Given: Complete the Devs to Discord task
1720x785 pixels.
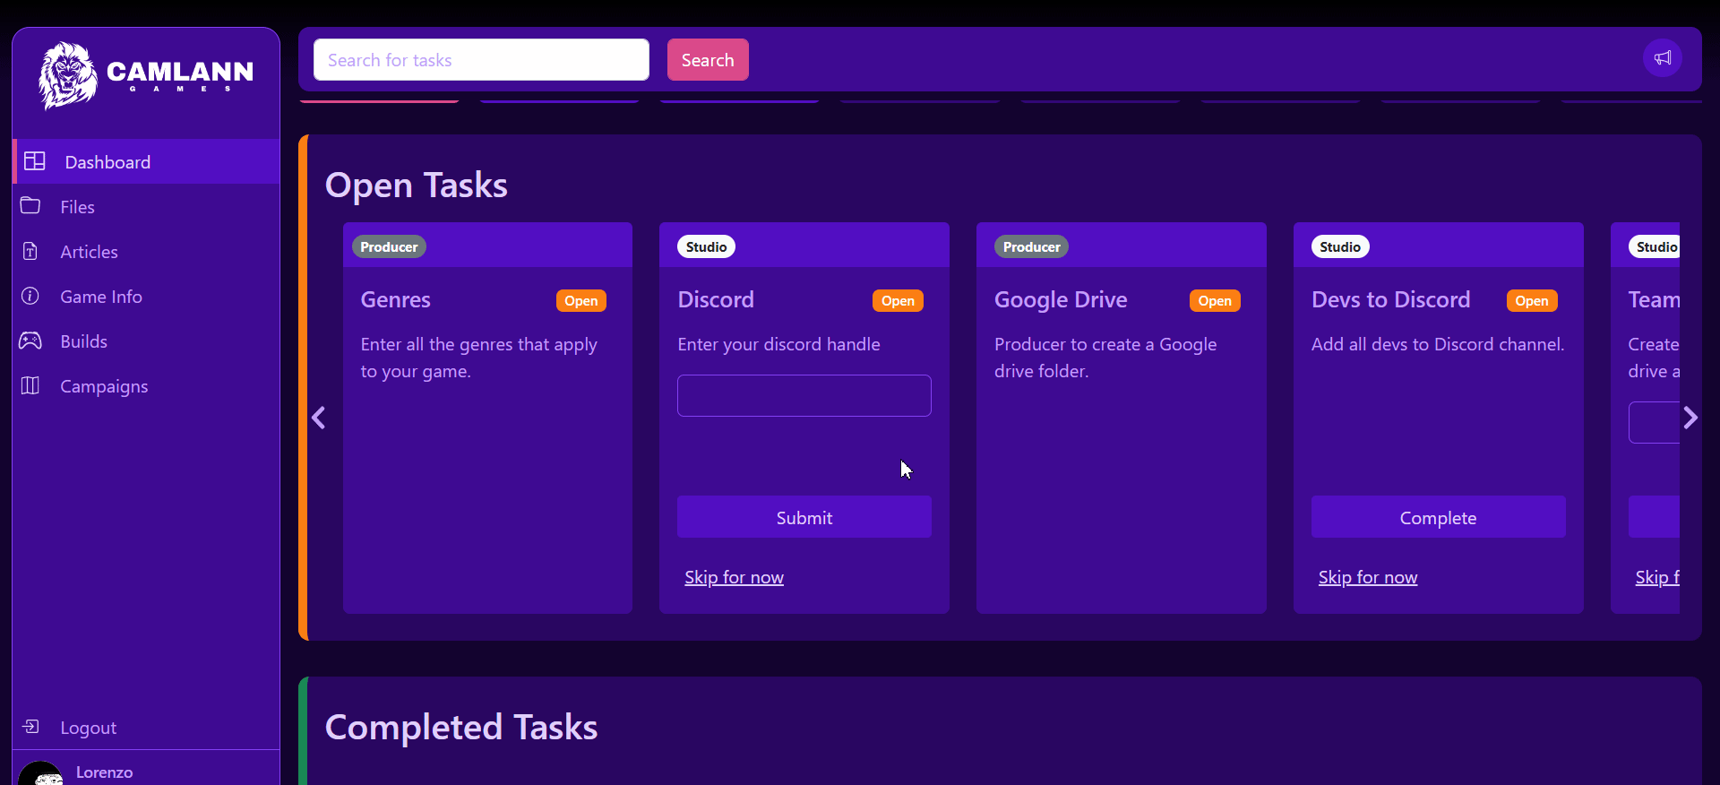Looking at the screenshot, I should (x=1438, y=517).
